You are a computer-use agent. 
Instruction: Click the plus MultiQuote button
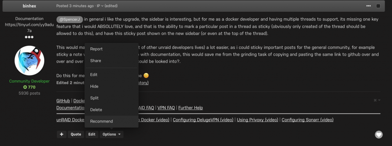click(62, 134)
